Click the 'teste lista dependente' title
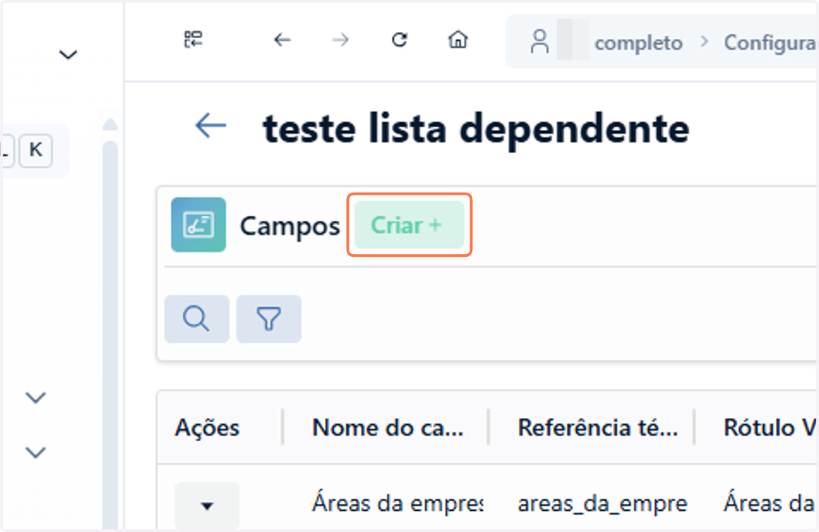819x532 pixels. (476, 127)
